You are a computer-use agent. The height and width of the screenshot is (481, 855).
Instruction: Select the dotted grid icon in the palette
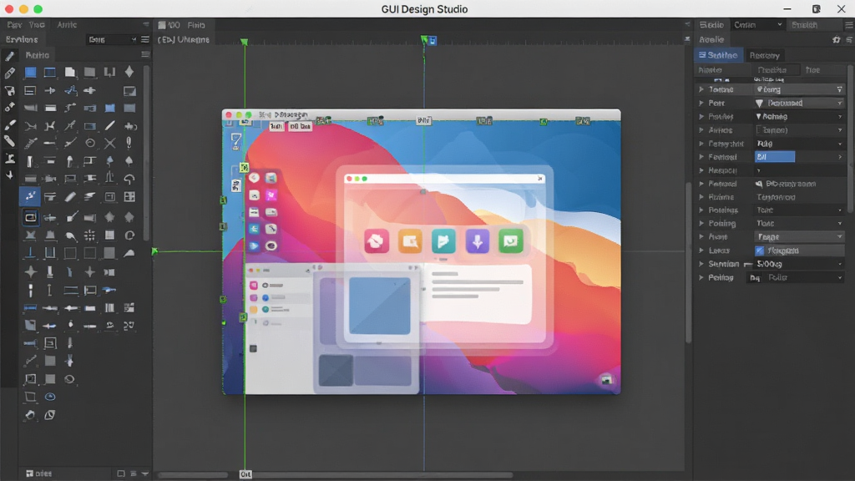click(x=90, y=235)
